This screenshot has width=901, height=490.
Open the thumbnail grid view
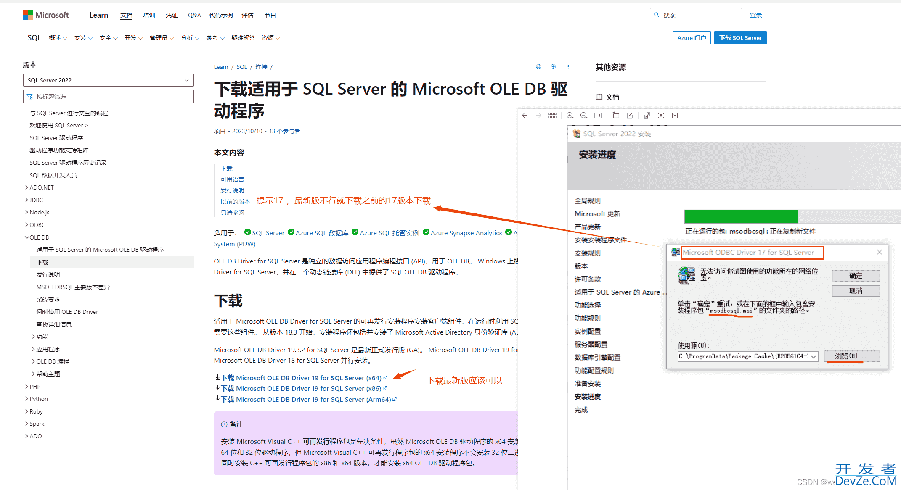[552, 116]
